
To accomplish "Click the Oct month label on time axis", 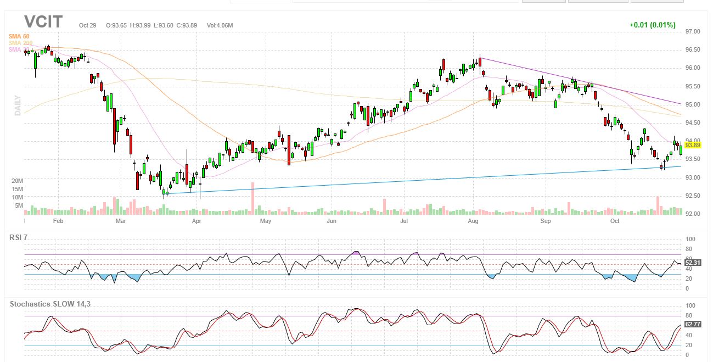I will [x=615, y=221].
